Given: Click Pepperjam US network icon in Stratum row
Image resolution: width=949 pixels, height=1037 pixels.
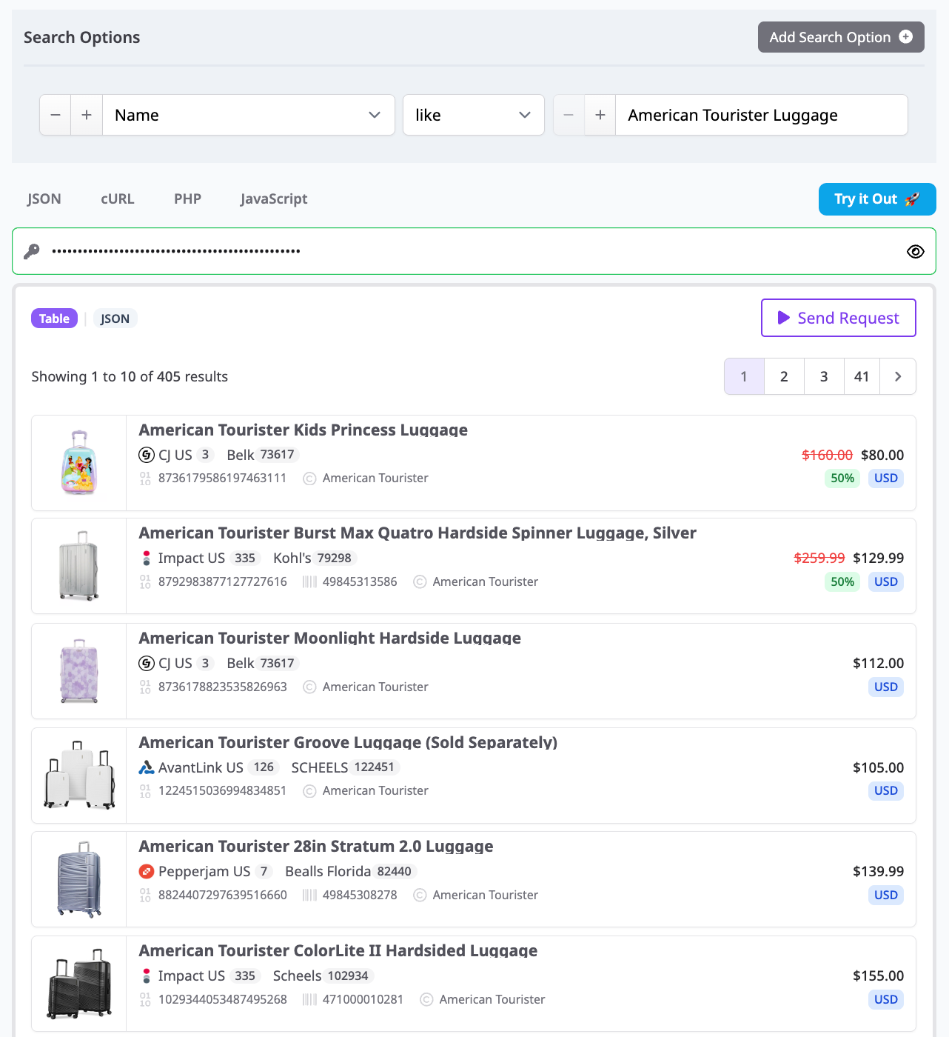Looking at the screenshot, I should (147, 871).
